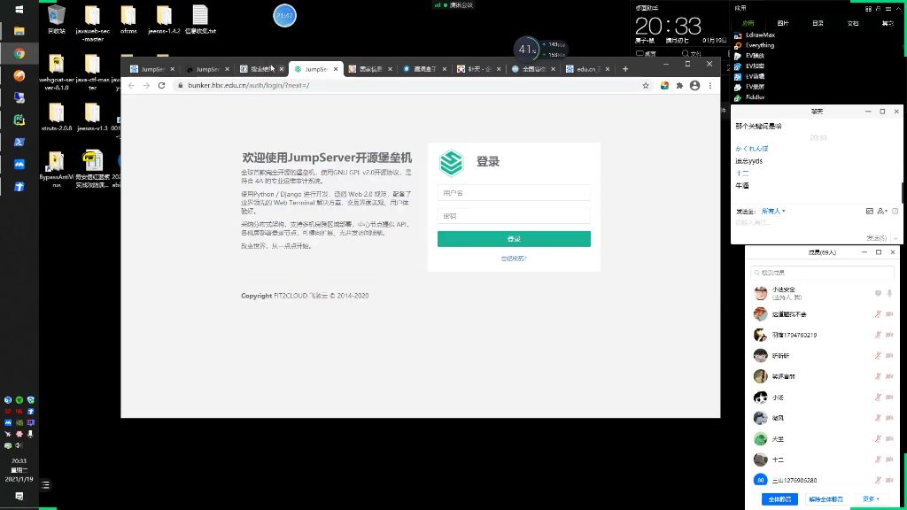
Task: Click the Chrome taskbar icon
Action: click(x=19, y=53)
